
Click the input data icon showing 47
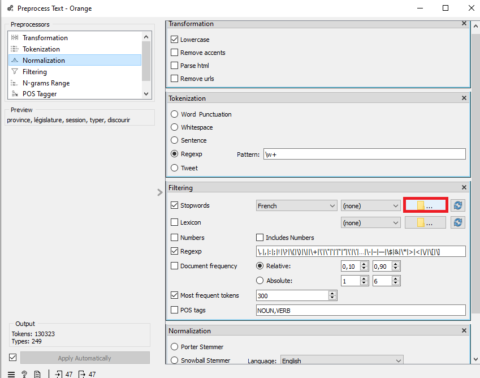(63, 374)
